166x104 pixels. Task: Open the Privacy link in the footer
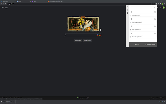point(153,98)
